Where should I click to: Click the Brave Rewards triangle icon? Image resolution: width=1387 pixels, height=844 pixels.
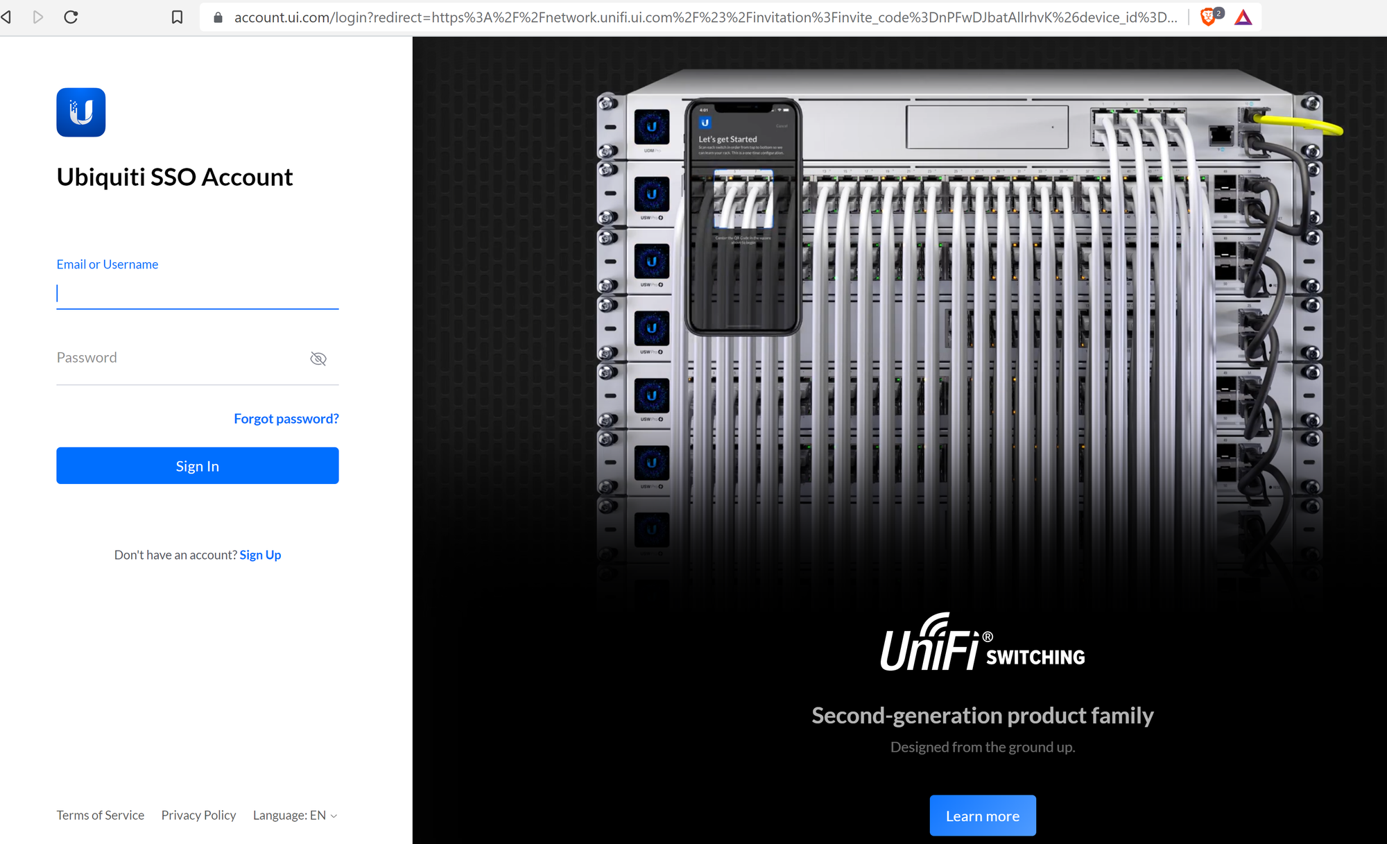(1243, 17)
